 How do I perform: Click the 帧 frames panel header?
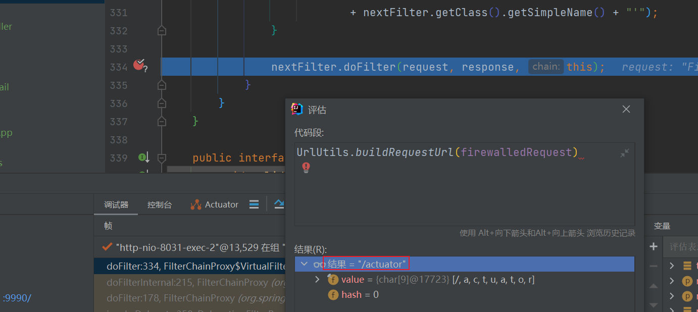tap(109, 226)
